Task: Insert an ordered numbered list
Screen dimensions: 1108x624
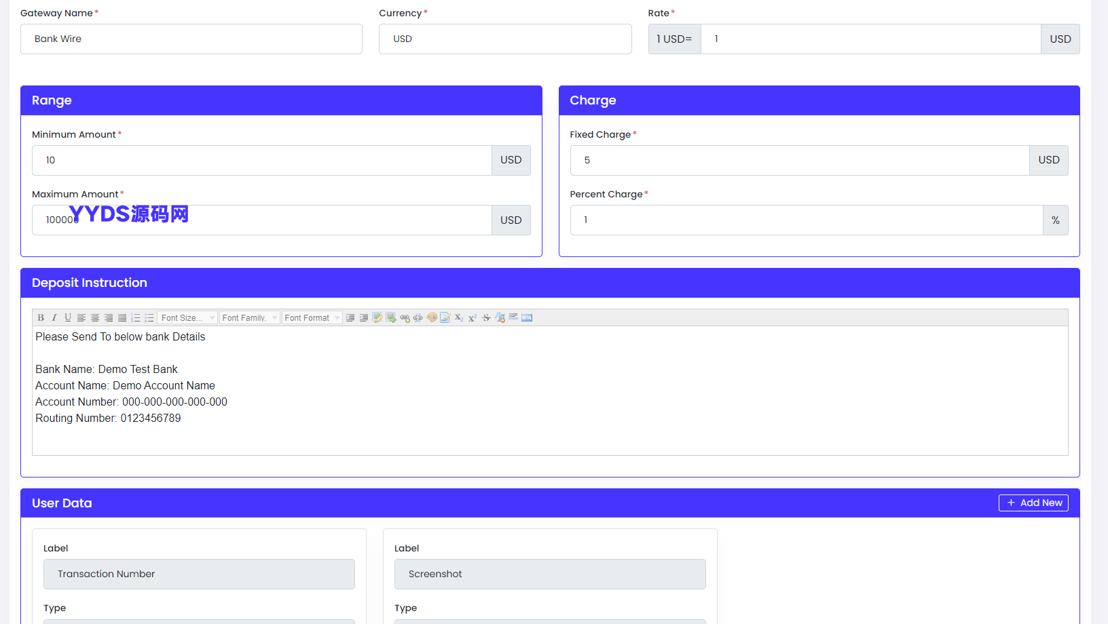Action: [136, 317]
